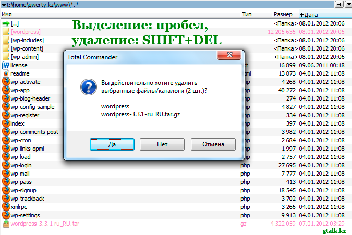Click the [wp-admin] folder icon
The width and height of the screenshot is (352, 235).
(6, 56)
